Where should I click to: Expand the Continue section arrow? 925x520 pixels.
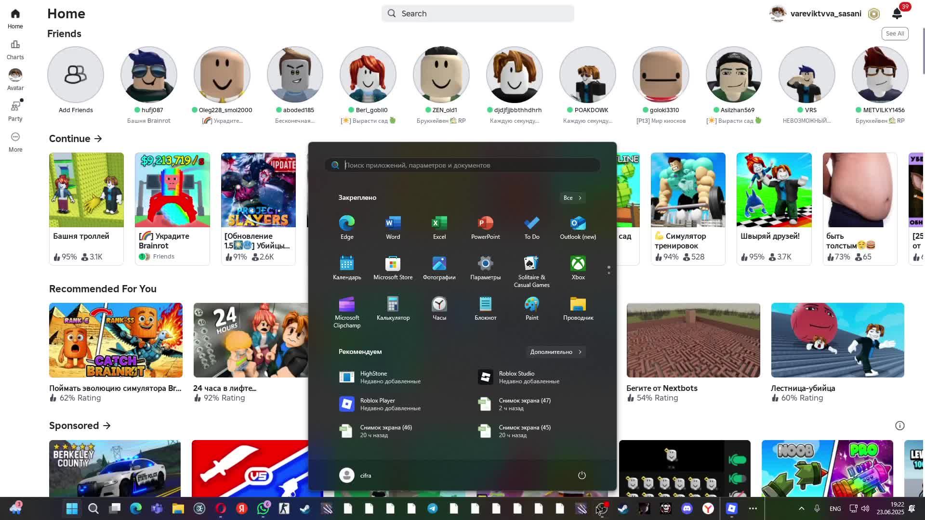pos(98,139)
